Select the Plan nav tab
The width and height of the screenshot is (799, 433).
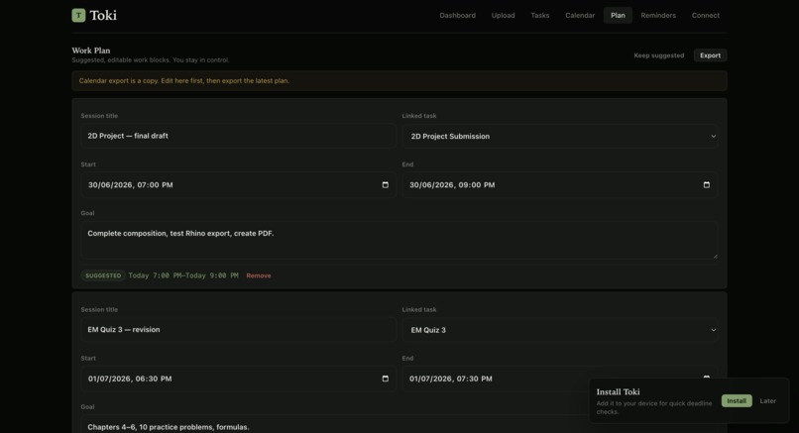[x=618, y=15]
